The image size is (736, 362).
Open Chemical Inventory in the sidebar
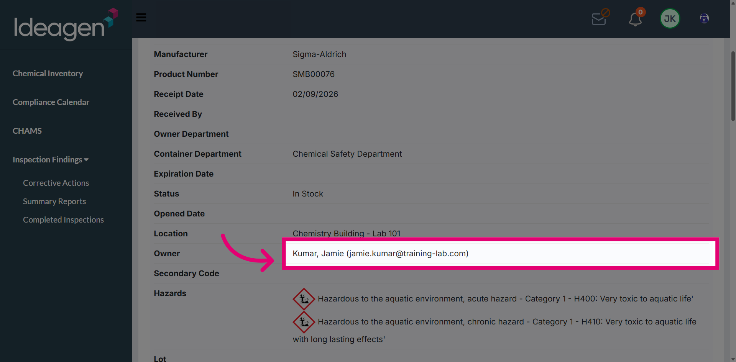pos(48,74)
